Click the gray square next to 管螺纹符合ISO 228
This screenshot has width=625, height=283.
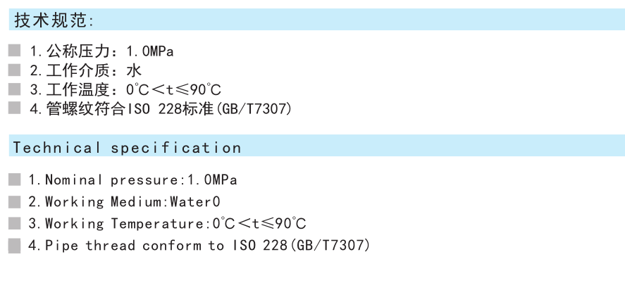coord(14,108)
